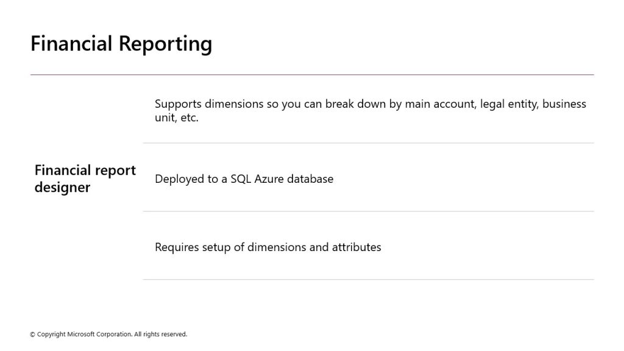
Task: Click the Supports dimensions bullet text
Action: click(370, 111)
